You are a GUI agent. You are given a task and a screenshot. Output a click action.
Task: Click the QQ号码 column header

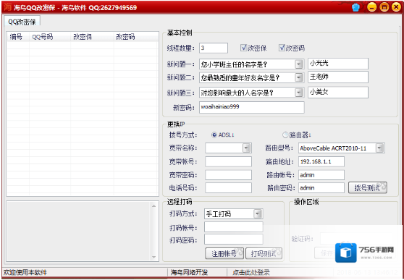click(50, 37)
